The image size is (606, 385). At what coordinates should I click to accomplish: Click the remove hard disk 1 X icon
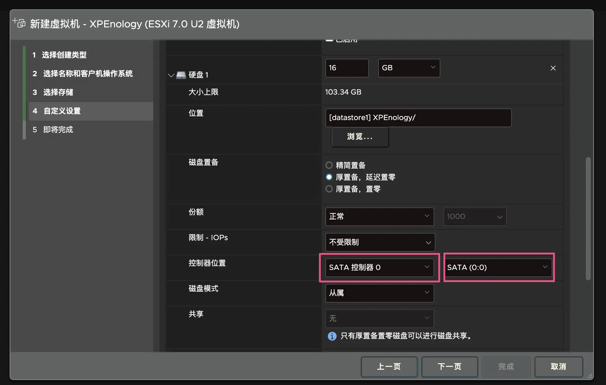553,68
